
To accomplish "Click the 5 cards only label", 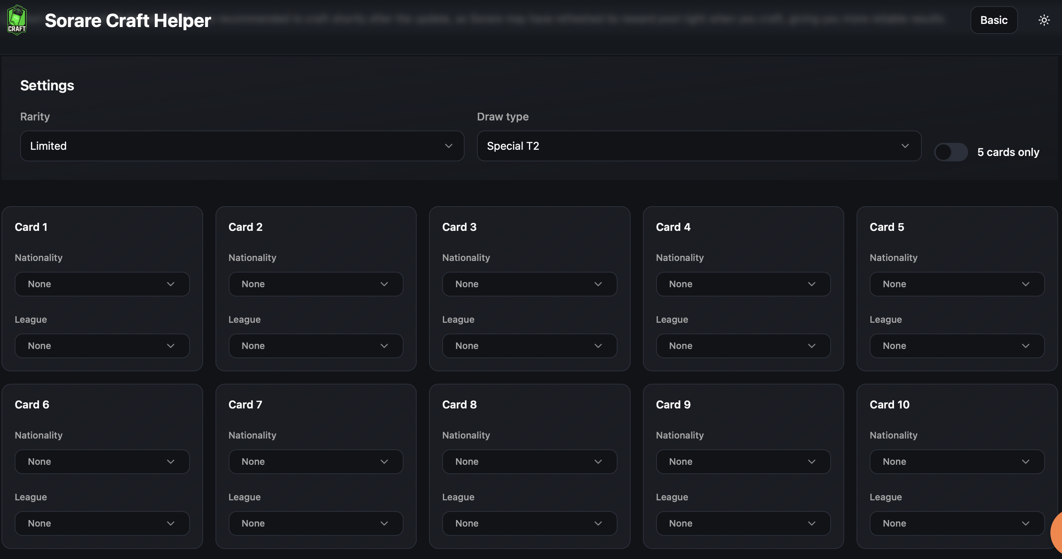I will 1008,152.
